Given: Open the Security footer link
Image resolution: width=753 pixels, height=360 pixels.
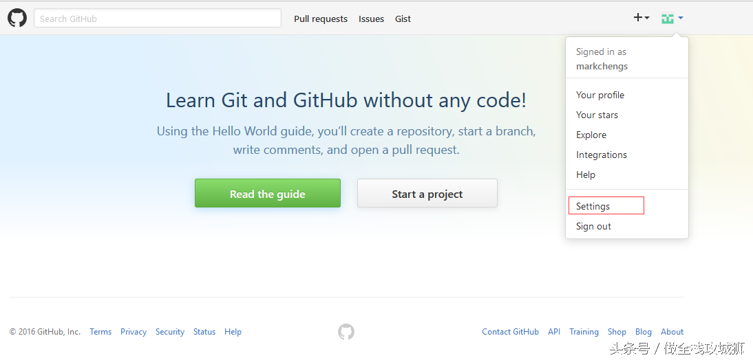Looking at the screenshot, I should coord(170,332).
